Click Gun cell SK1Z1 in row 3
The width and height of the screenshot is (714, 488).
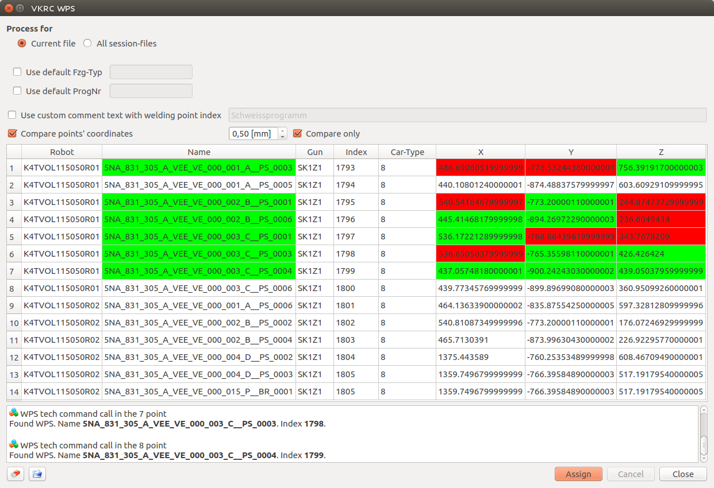tap(315, 202)
